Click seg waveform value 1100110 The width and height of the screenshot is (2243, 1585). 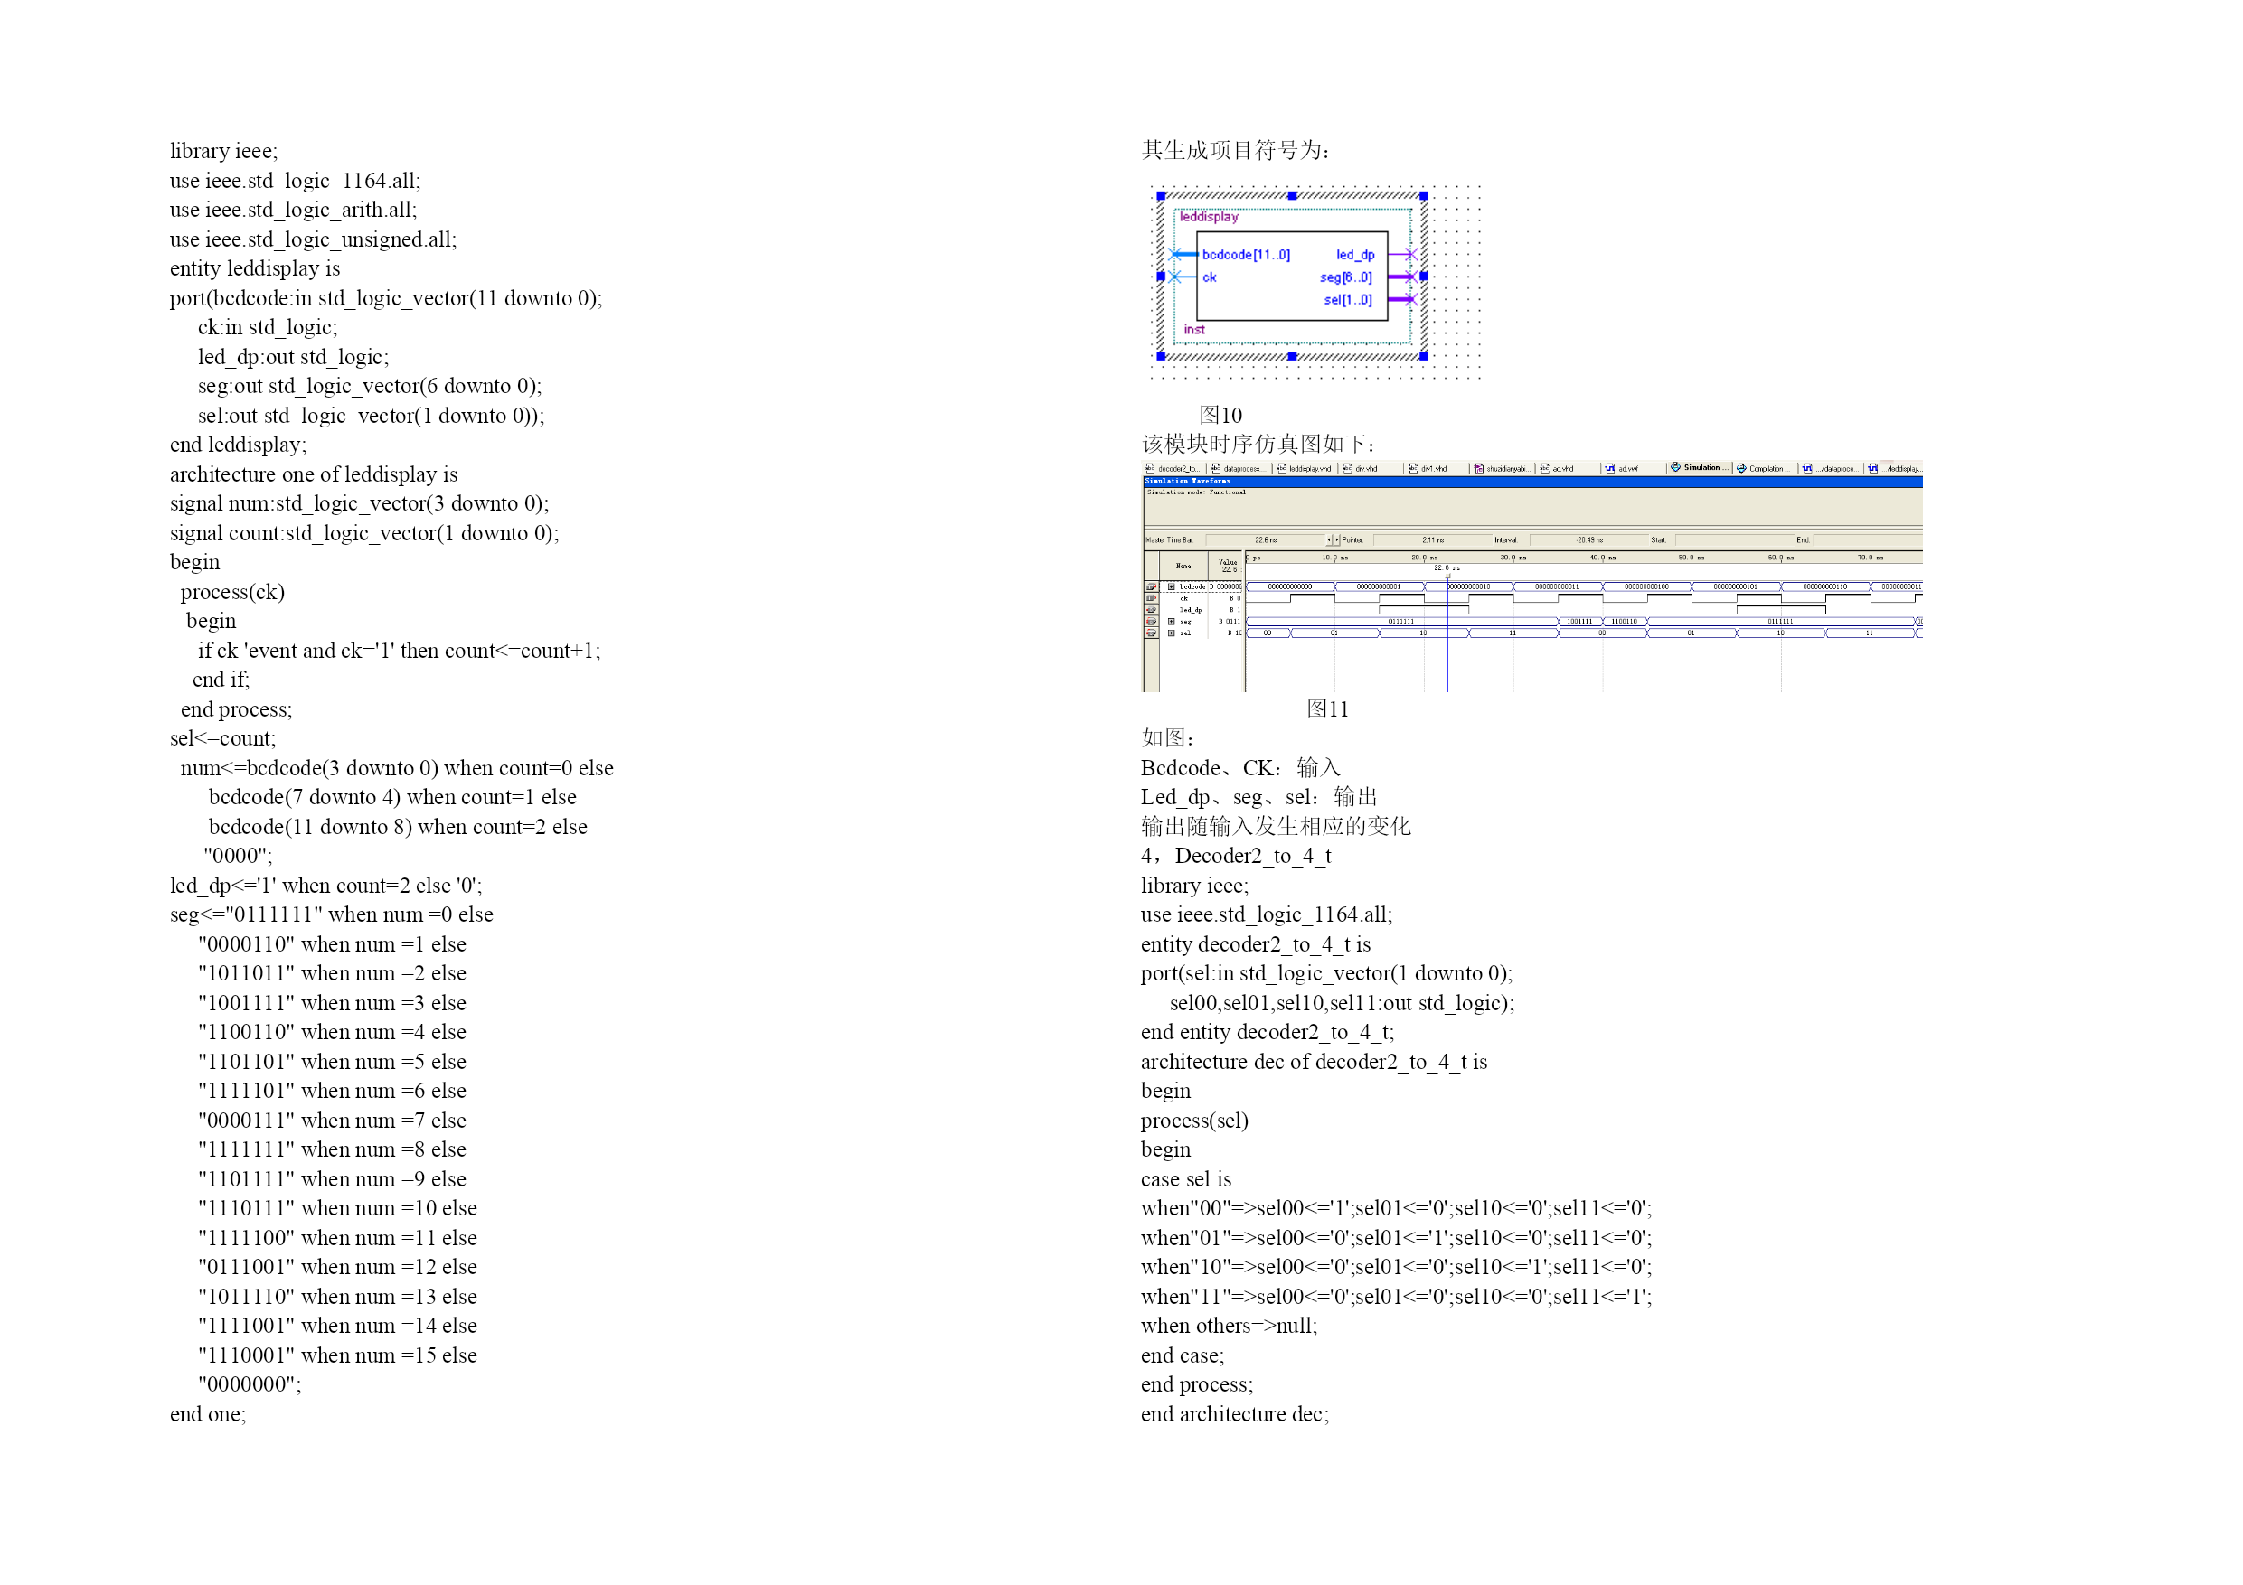[1625, 622]
